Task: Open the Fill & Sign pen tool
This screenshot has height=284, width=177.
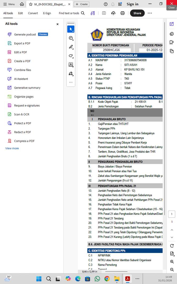Action: point(71,74)
